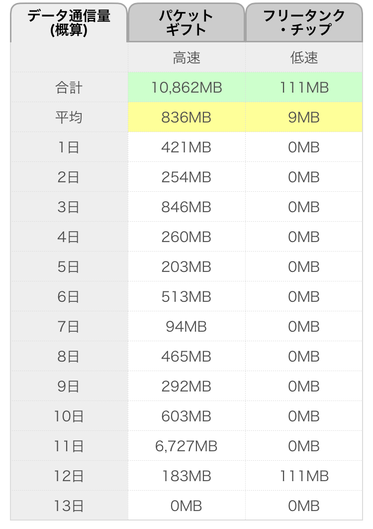Image resolution: width=373 pixels, height=529 pixels.
Task: Select the 合計 row label
Action: (69, 88)
